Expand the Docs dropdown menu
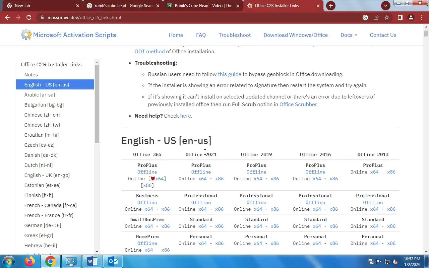 (349, 35)
